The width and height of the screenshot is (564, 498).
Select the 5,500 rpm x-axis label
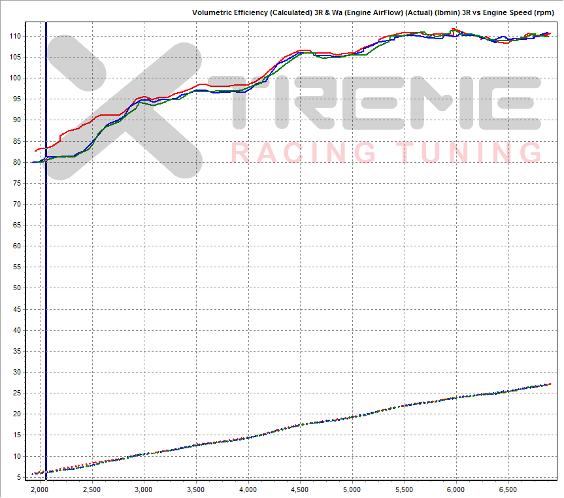click(403, 489)
